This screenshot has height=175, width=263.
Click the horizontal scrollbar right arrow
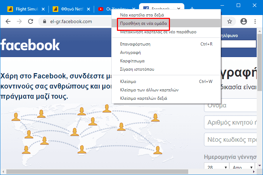click(254, 171)
